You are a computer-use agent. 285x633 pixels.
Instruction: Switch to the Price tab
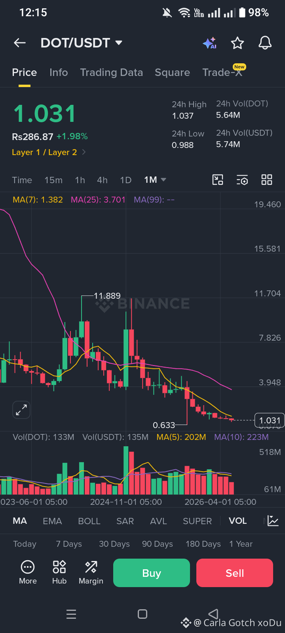tap(25, 72)
